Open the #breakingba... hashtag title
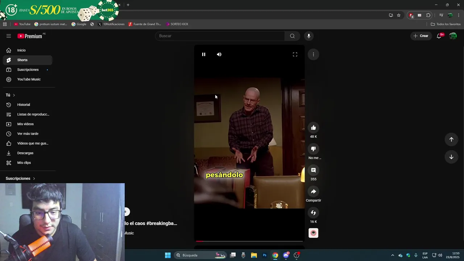 tap(162, 223)
